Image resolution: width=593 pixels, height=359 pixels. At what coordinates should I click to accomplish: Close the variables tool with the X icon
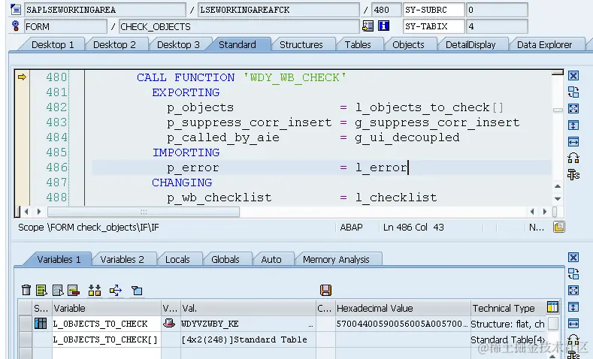(573, 258)
